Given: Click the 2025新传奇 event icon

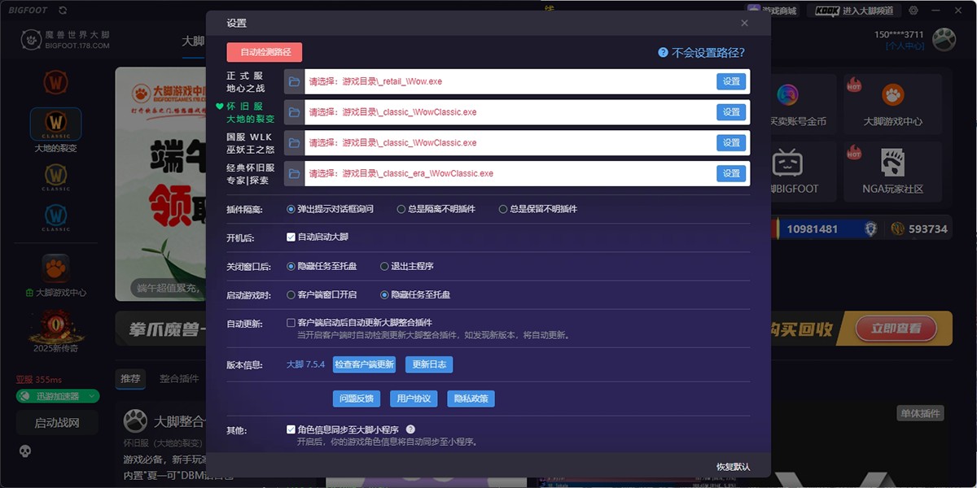Looking at the screenshot, I should pyautogui.click(x=55, y=325).
